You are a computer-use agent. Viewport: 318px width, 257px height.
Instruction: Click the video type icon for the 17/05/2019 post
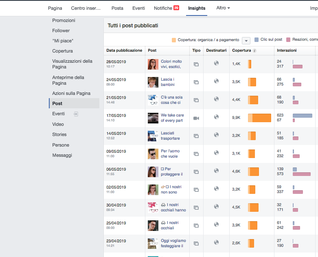point(196,118)
